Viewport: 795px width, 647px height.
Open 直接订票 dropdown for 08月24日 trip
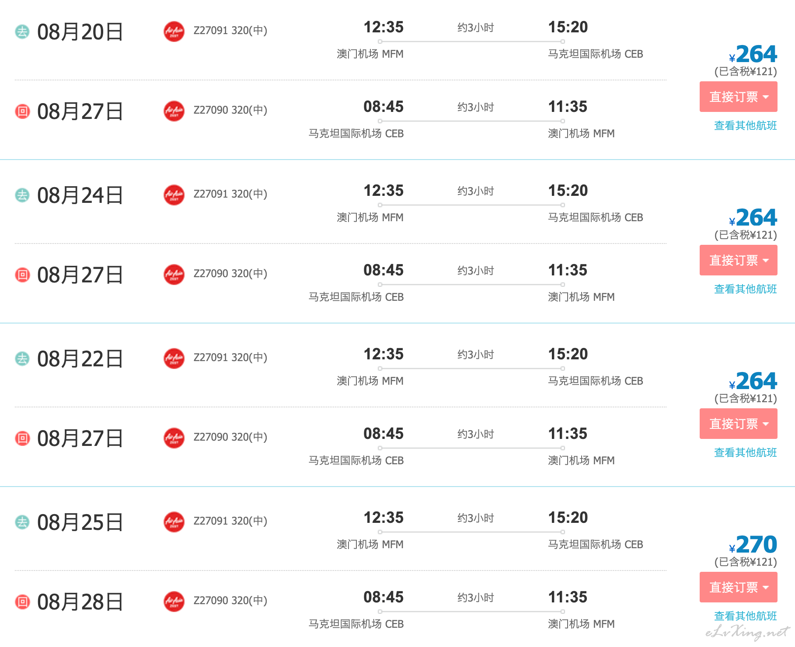738,260
